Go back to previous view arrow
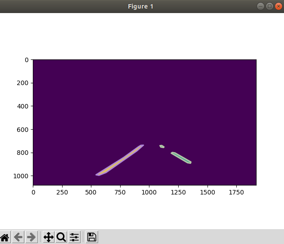284x244 pixels. click(x=18, y=237)
